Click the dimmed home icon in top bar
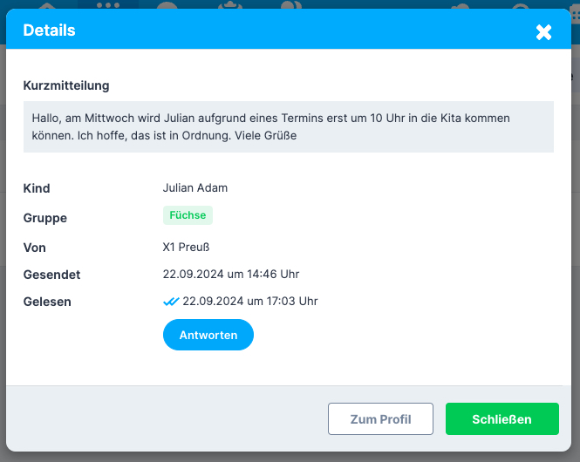Viewport: 580px width, 462px height. tap(48, 5)
